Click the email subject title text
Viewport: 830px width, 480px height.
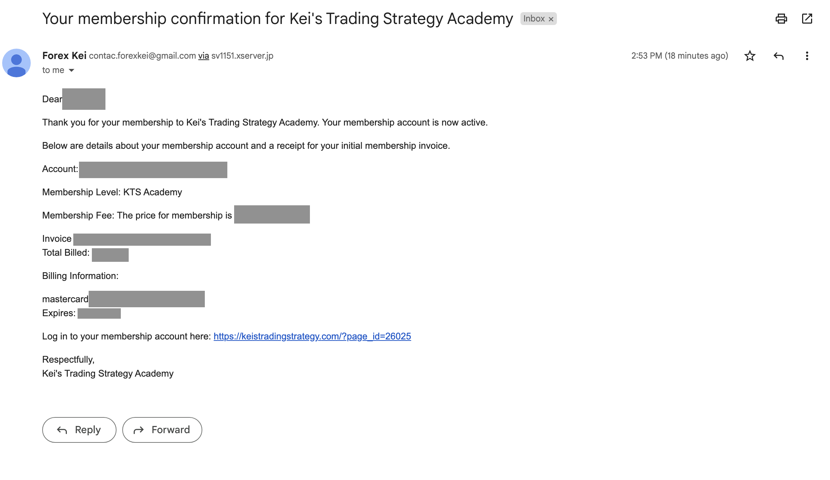pos(277,19)
